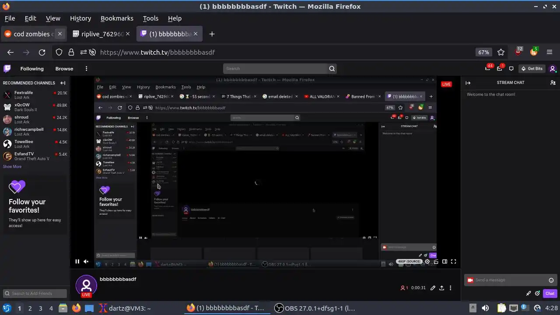The image size is (560, 315).
Task: Open the Whispers speech bubble icon
Action: pyautogui.click(x=511, y=69)
